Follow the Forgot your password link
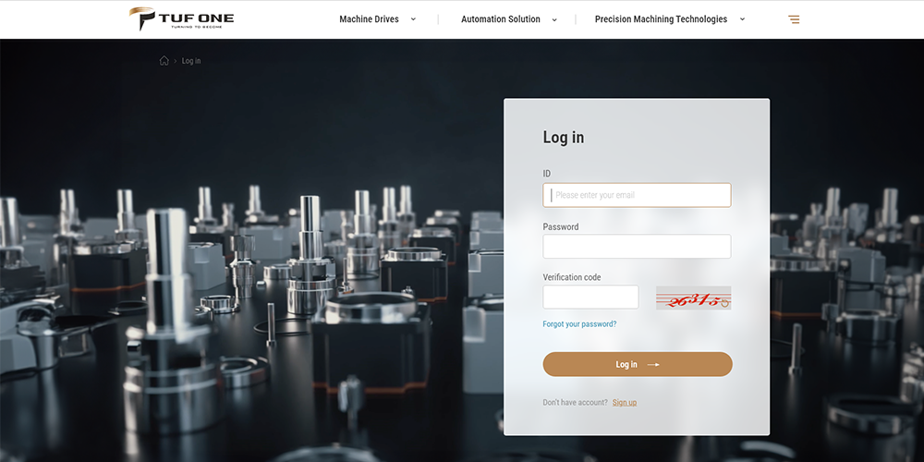Screen dimensions: 924x462 point(579,324)
